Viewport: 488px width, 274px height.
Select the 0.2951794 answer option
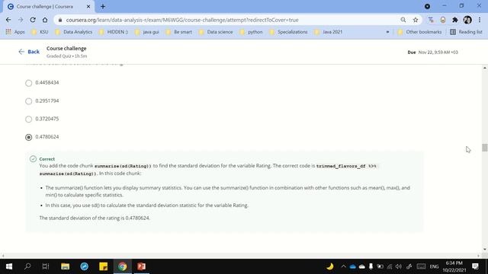pyautogui.click(x=29, y=101)
